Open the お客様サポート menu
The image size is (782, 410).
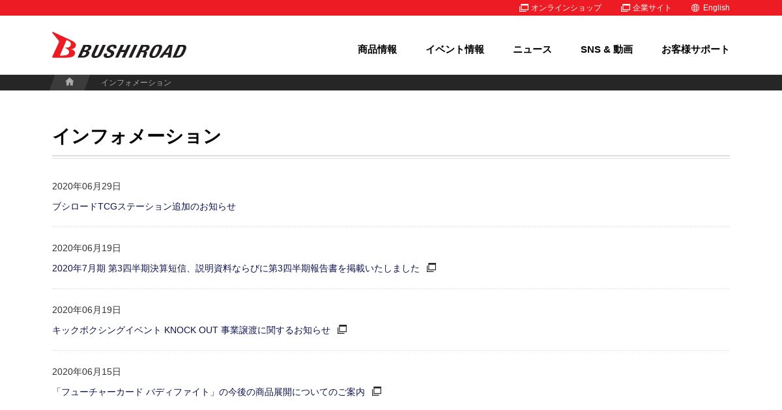(x=695, y=49)
